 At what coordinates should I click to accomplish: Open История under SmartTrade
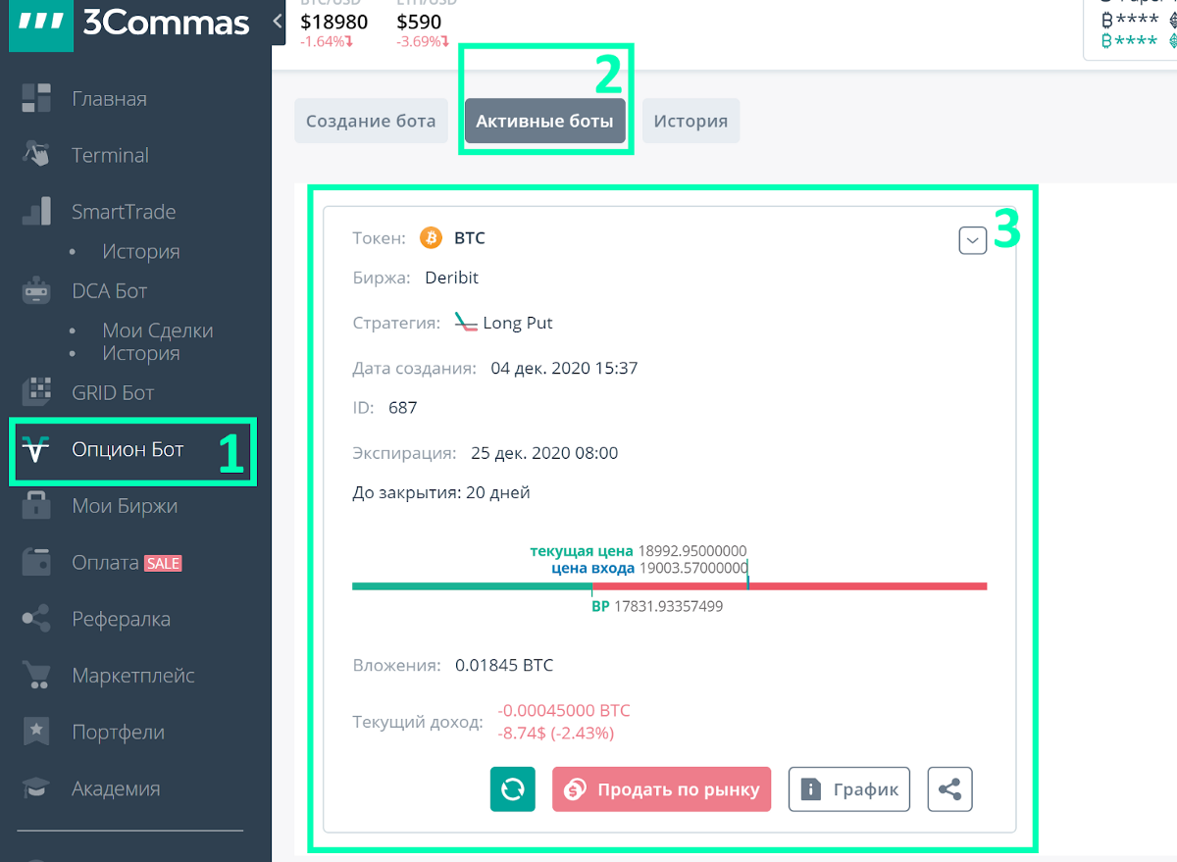pos(140,251)
